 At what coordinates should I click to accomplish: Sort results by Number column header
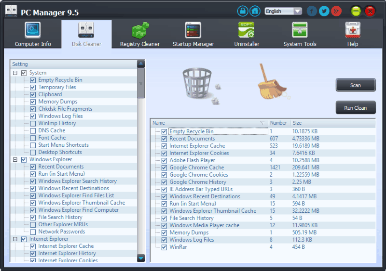click(x=279, y=123)
